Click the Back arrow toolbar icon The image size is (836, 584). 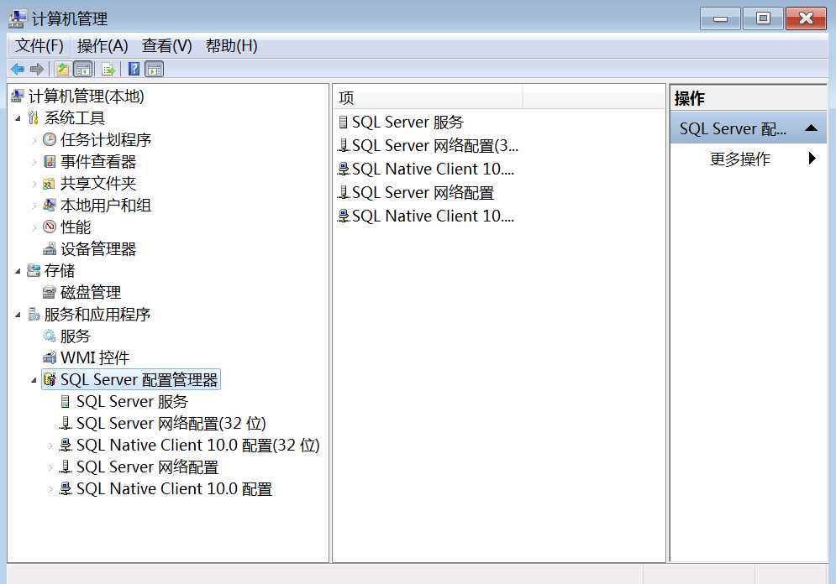17,69
